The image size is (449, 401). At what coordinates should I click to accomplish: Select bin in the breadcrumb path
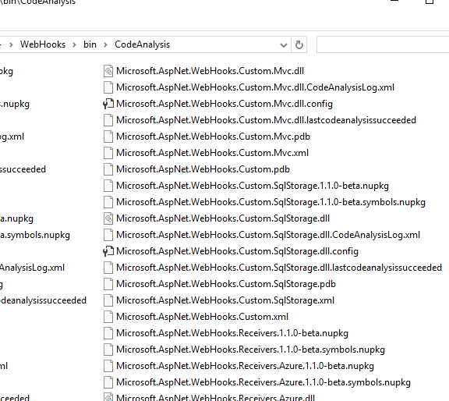(90, 44)
